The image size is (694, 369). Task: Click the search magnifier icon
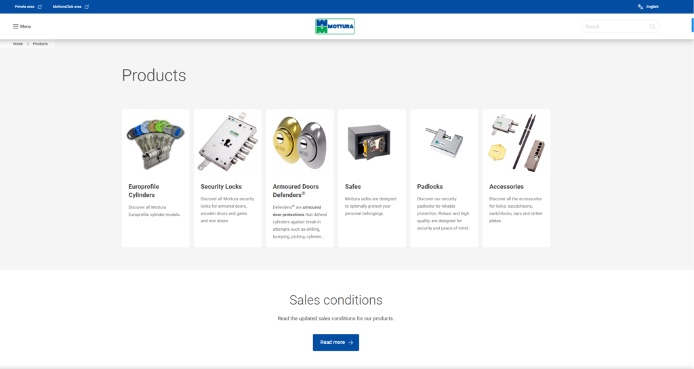click(653, 26)
